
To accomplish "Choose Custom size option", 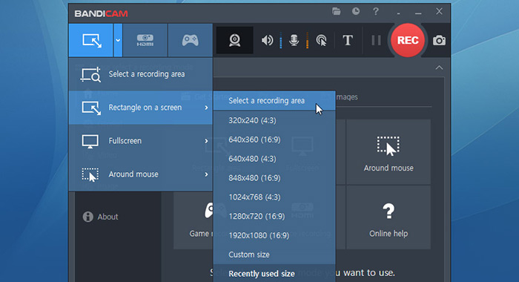I will click(x=274, y=255).
